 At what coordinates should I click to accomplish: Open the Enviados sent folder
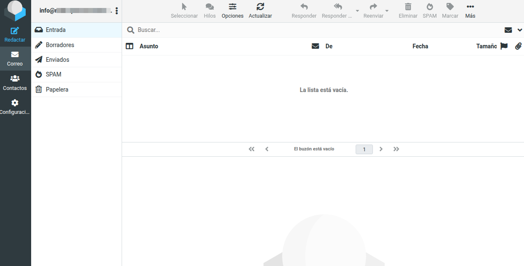click(77, 60)
